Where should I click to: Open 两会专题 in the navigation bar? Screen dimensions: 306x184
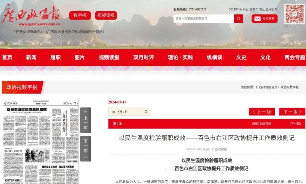pyautogui.click(x=295, y=57)
